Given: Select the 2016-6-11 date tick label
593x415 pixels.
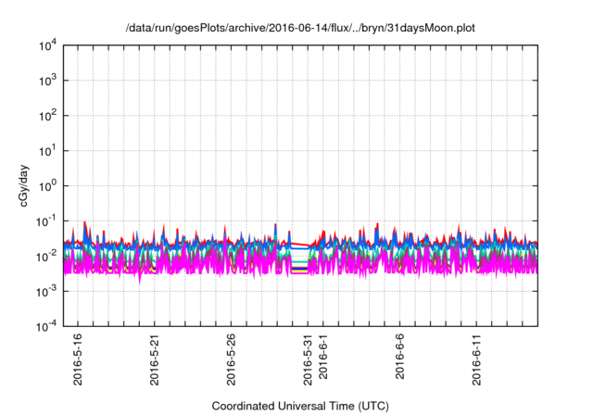Looking at the screenshot, I should (477, 359).
